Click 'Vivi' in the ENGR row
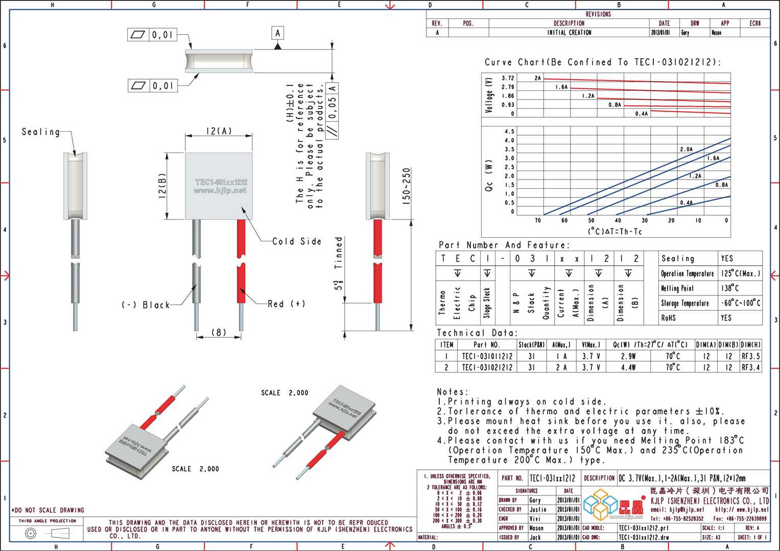The image size is (780, 551). tap(535, 518)
